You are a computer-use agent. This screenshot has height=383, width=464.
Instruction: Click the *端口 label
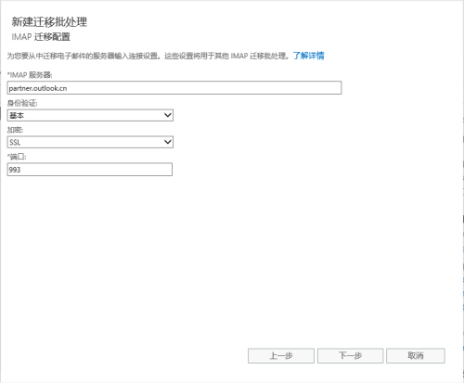(x=17, y=157)
